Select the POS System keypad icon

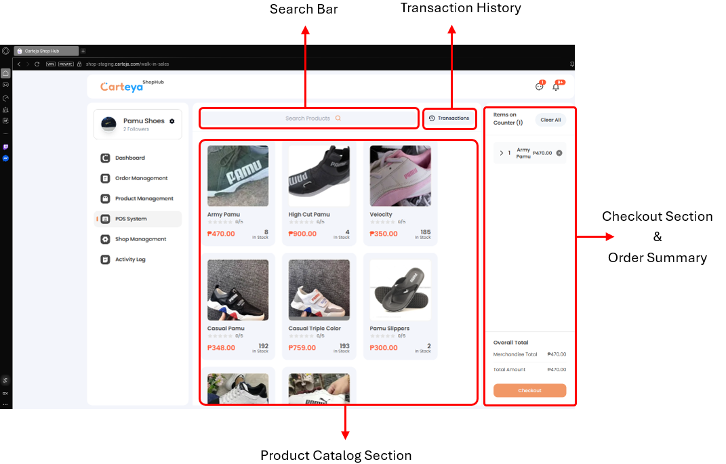[x=105, y=218]
